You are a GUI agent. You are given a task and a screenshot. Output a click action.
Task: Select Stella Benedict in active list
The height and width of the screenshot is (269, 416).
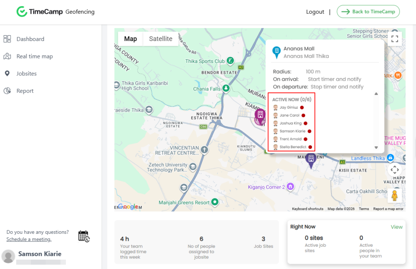pyautogui.click(x=292, y=147)
